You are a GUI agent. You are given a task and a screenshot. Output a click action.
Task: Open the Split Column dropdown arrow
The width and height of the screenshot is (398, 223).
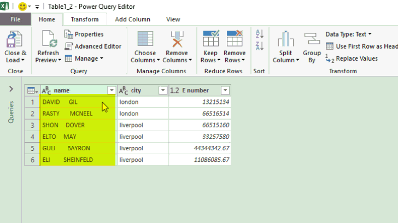point(297,60)
